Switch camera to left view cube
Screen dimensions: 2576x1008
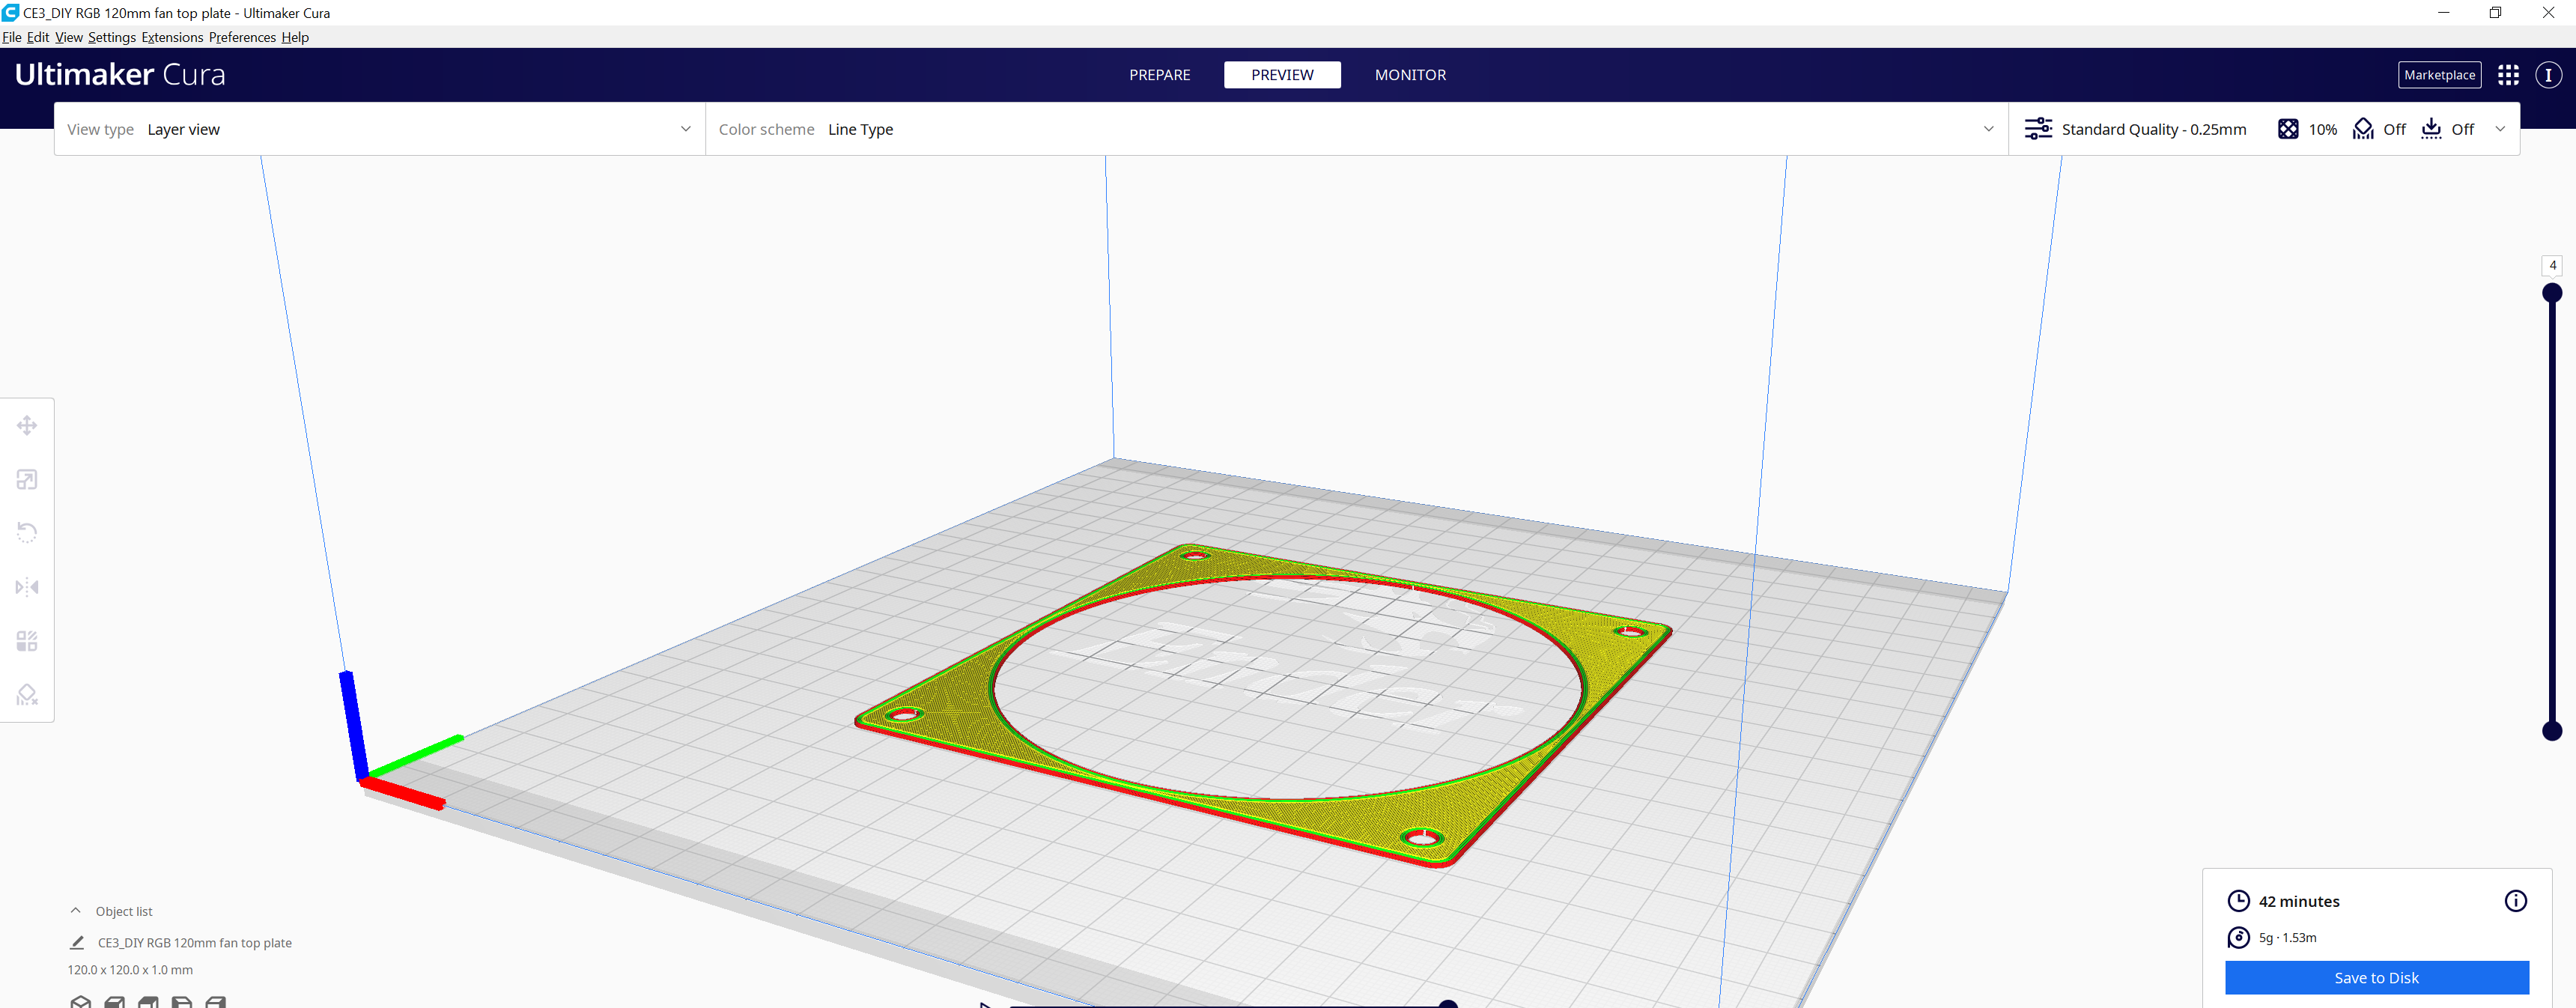(x=182, y=1001)
